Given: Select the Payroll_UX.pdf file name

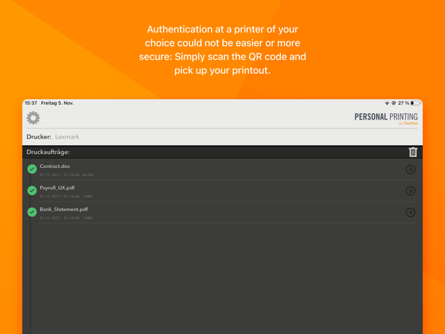Looking at the screenshot, I should 57,188.
